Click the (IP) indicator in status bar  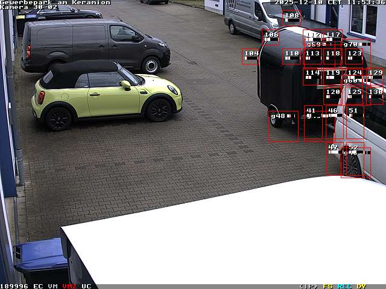(308, 286)
